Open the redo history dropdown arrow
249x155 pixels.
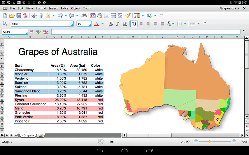(77, 15)
